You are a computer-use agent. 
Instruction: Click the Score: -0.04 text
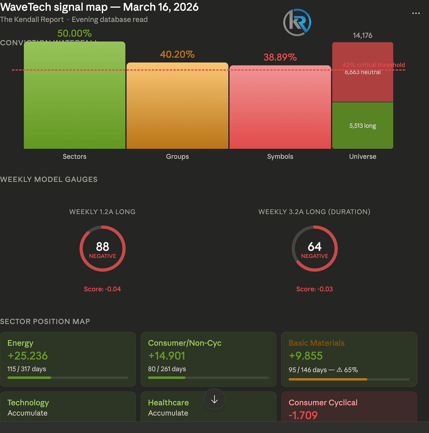[x=102, y=289]
